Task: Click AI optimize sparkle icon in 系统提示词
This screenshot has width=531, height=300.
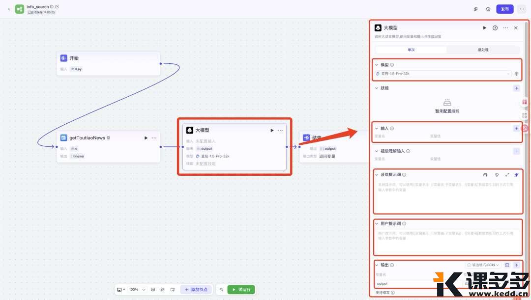Action: click(x=516, y=174)
